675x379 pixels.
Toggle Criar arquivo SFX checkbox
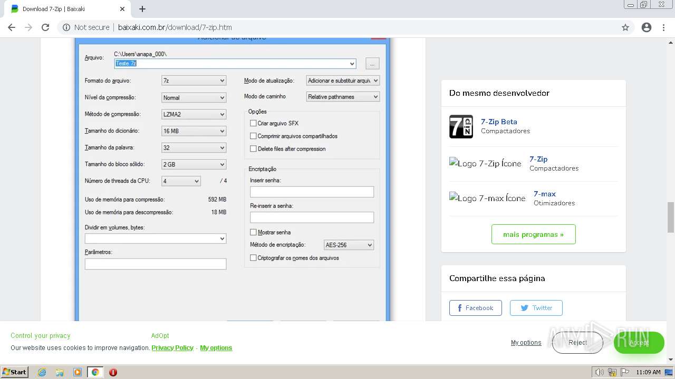pyautogui.click(x=253, y=123)
